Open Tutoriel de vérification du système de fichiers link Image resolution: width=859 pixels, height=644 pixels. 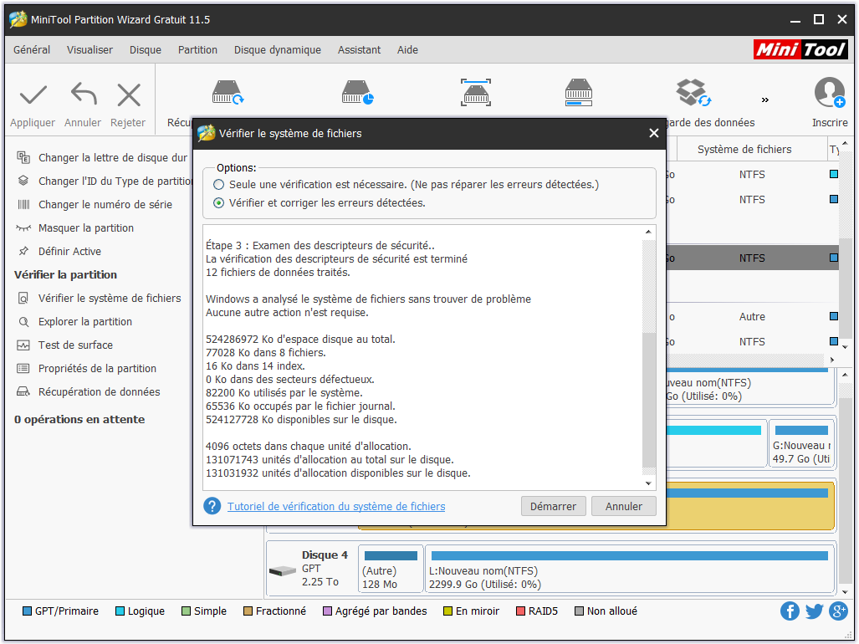[335, 507]
